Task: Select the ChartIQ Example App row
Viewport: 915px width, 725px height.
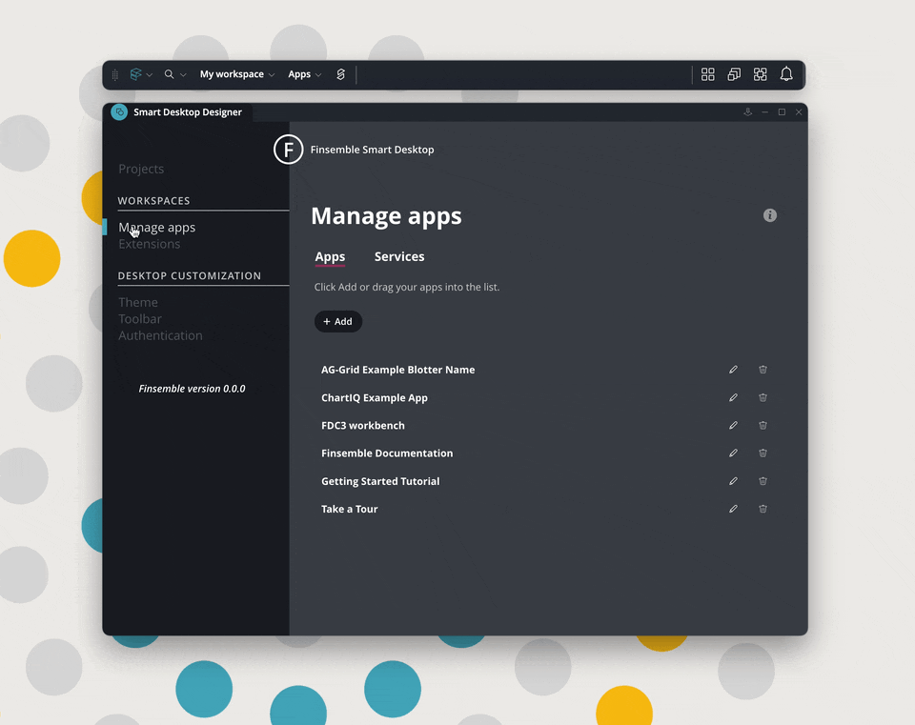Action: point(545,398)
